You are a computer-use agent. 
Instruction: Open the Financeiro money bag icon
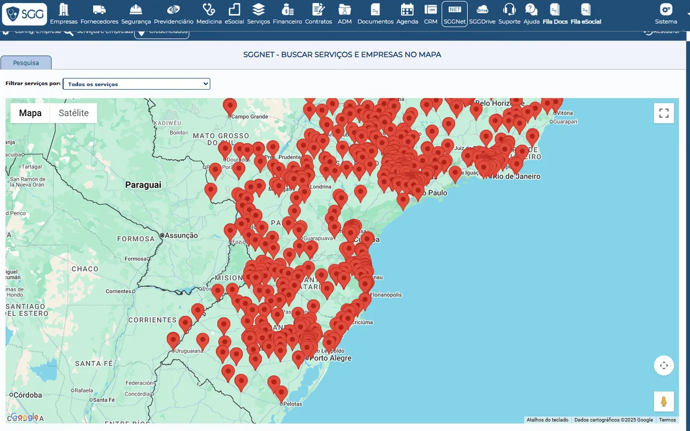point(287,10)
